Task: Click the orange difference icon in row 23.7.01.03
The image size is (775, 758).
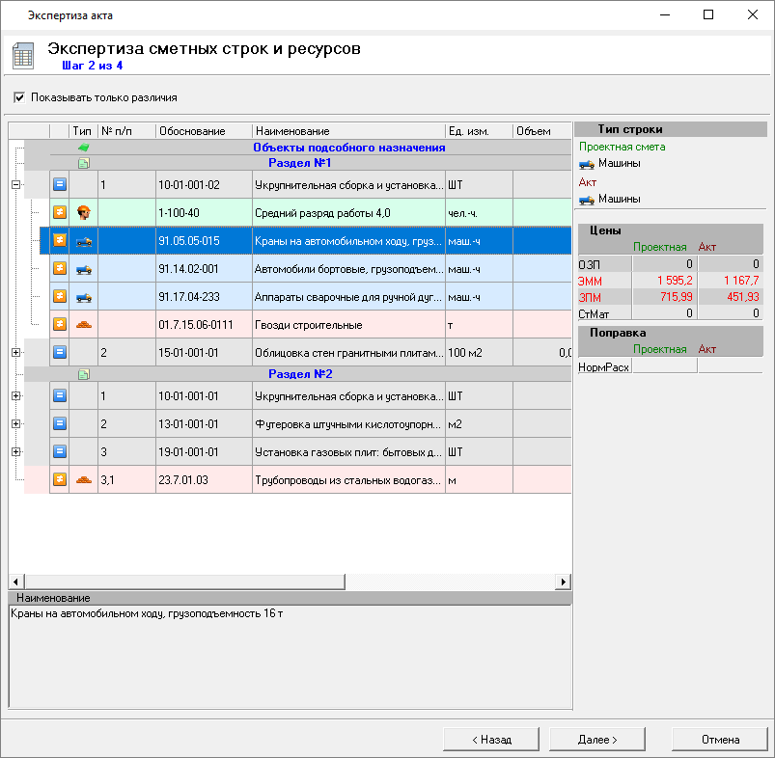Action: pyautogui.click(x=59, y=479)
